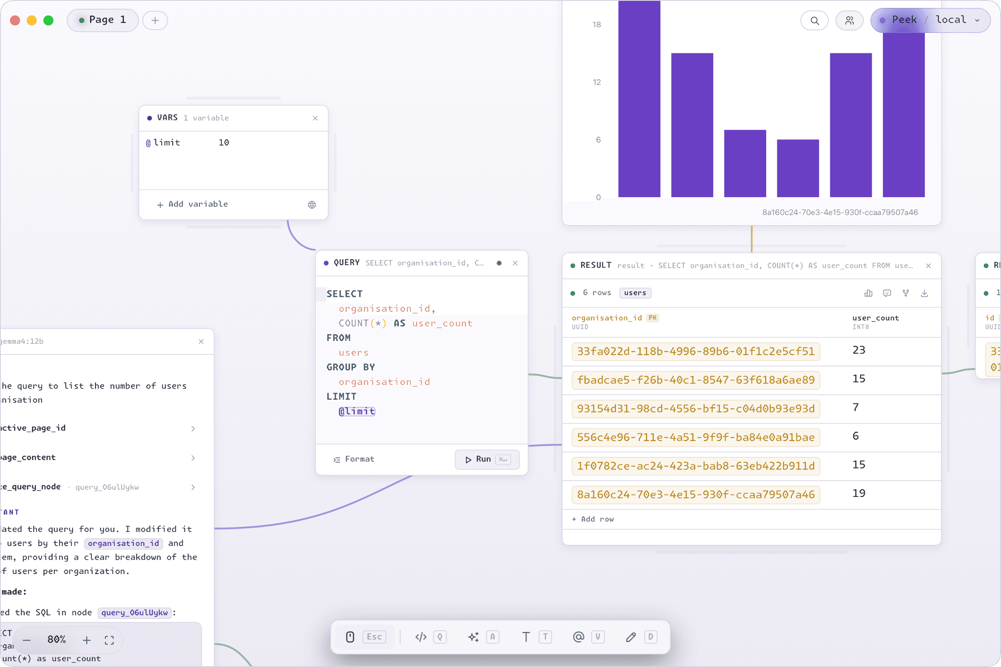
Task: Select the pencil draw tool in toolbar
Action: tap(631, 637)
